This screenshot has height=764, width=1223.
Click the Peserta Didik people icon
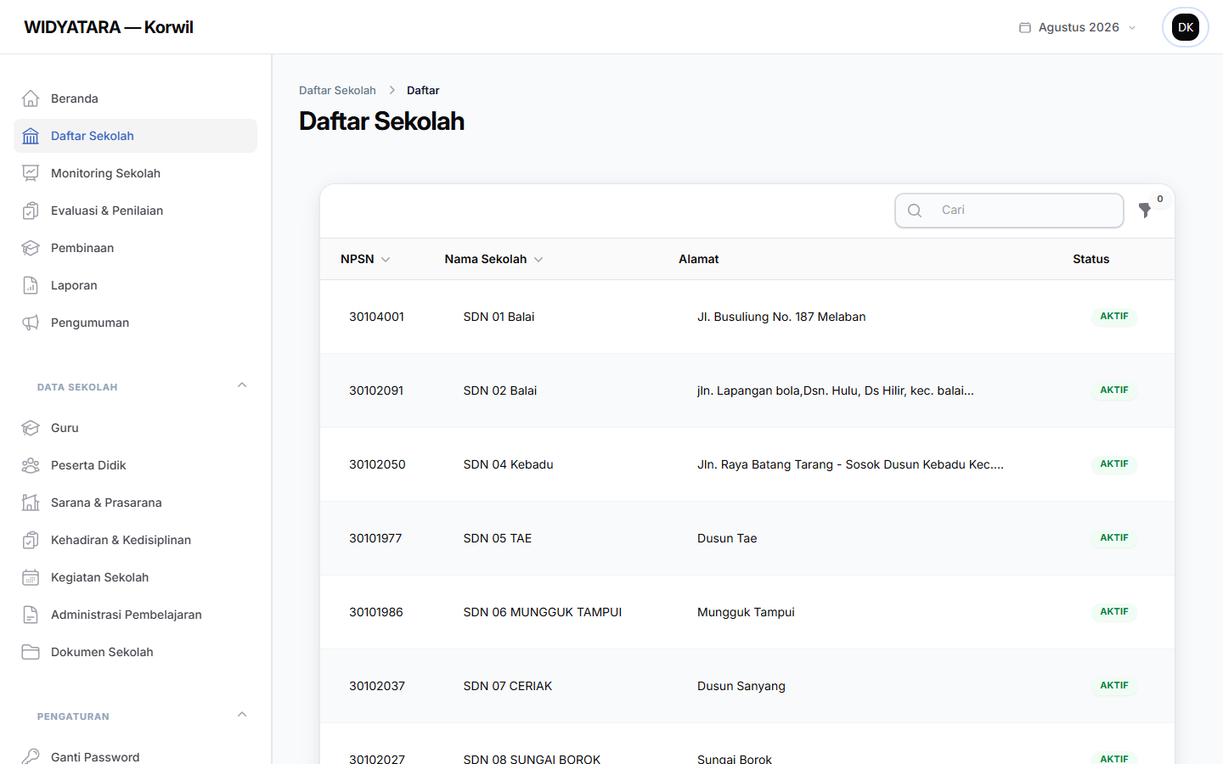[31, 465]
